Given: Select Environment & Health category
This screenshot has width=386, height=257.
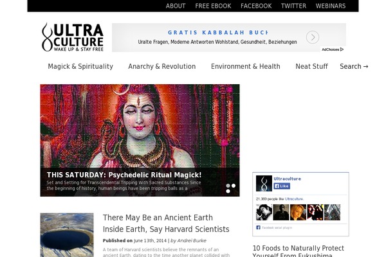Looking at the screenshot, I should (246, 66).
